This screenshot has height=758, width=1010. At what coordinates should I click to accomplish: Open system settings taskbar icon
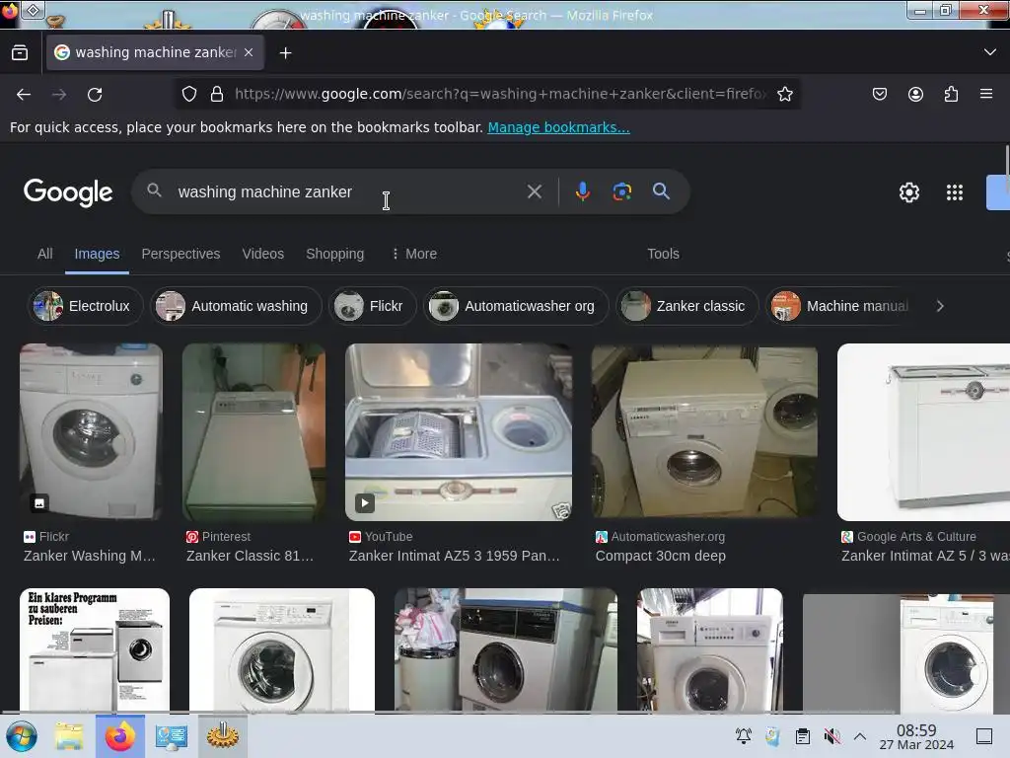(172, 736)
